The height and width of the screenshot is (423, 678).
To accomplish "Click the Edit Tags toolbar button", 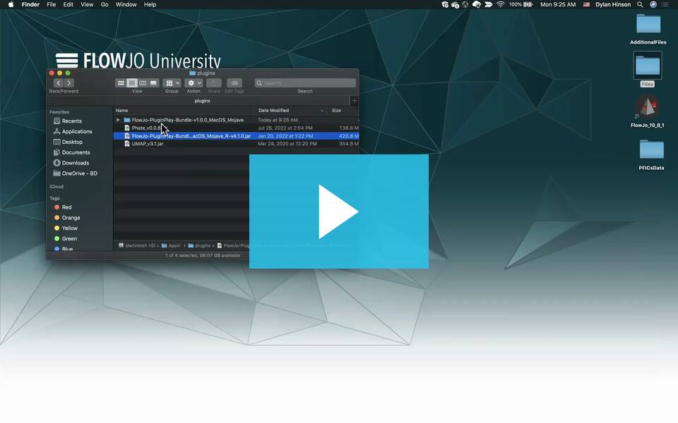I will tap(234, 83).
